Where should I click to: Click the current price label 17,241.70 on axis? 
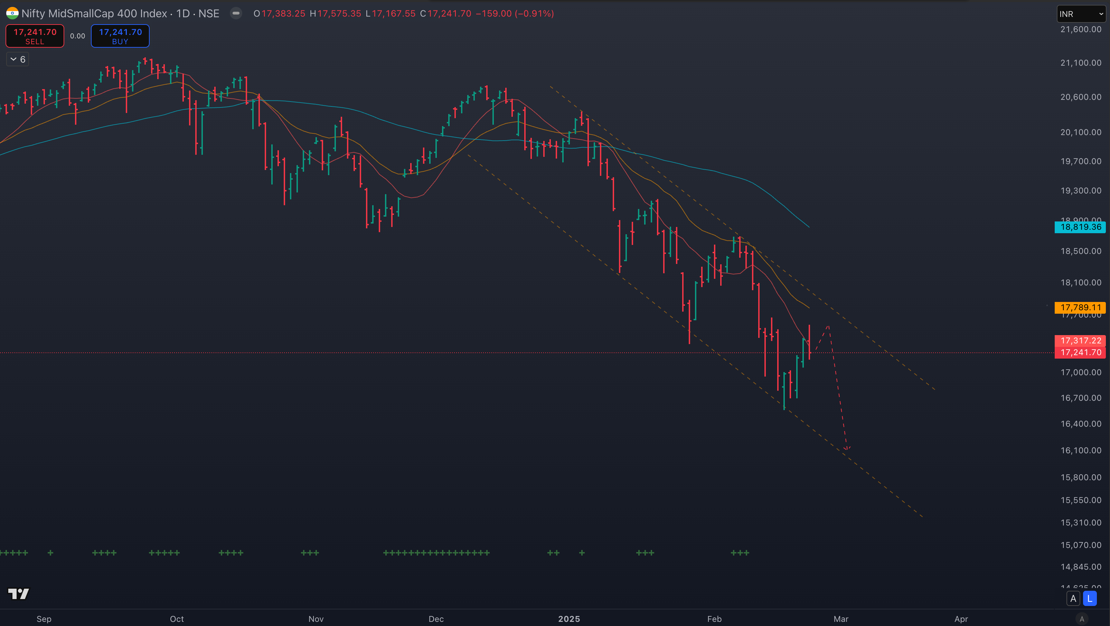coord(1080,352)
